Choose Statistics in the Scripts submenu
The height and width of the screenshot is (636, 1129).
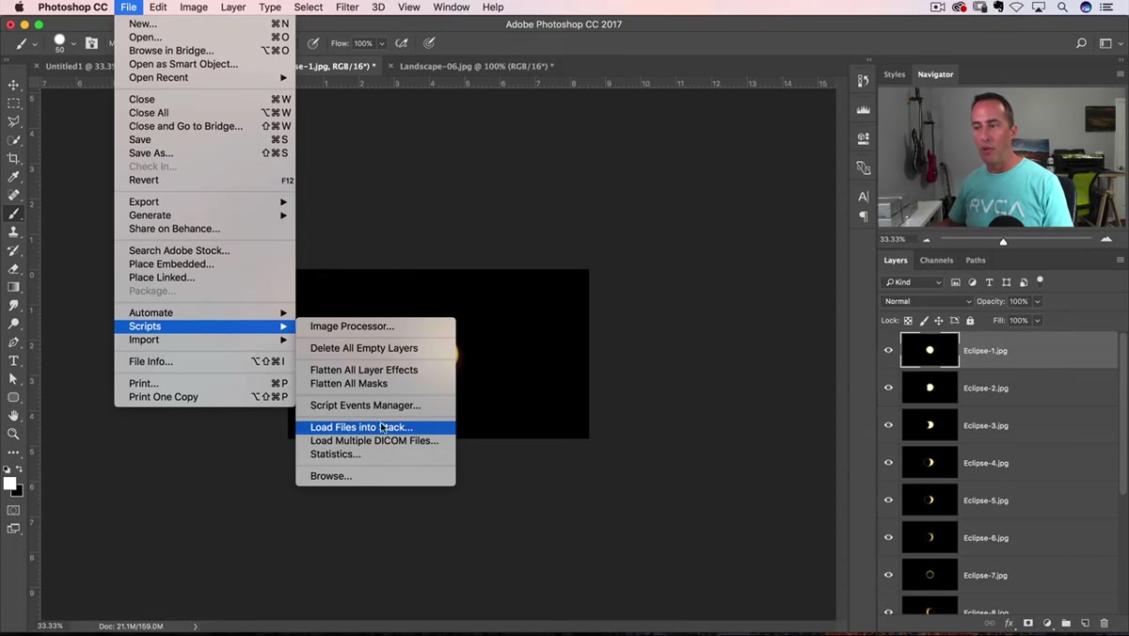375,454
